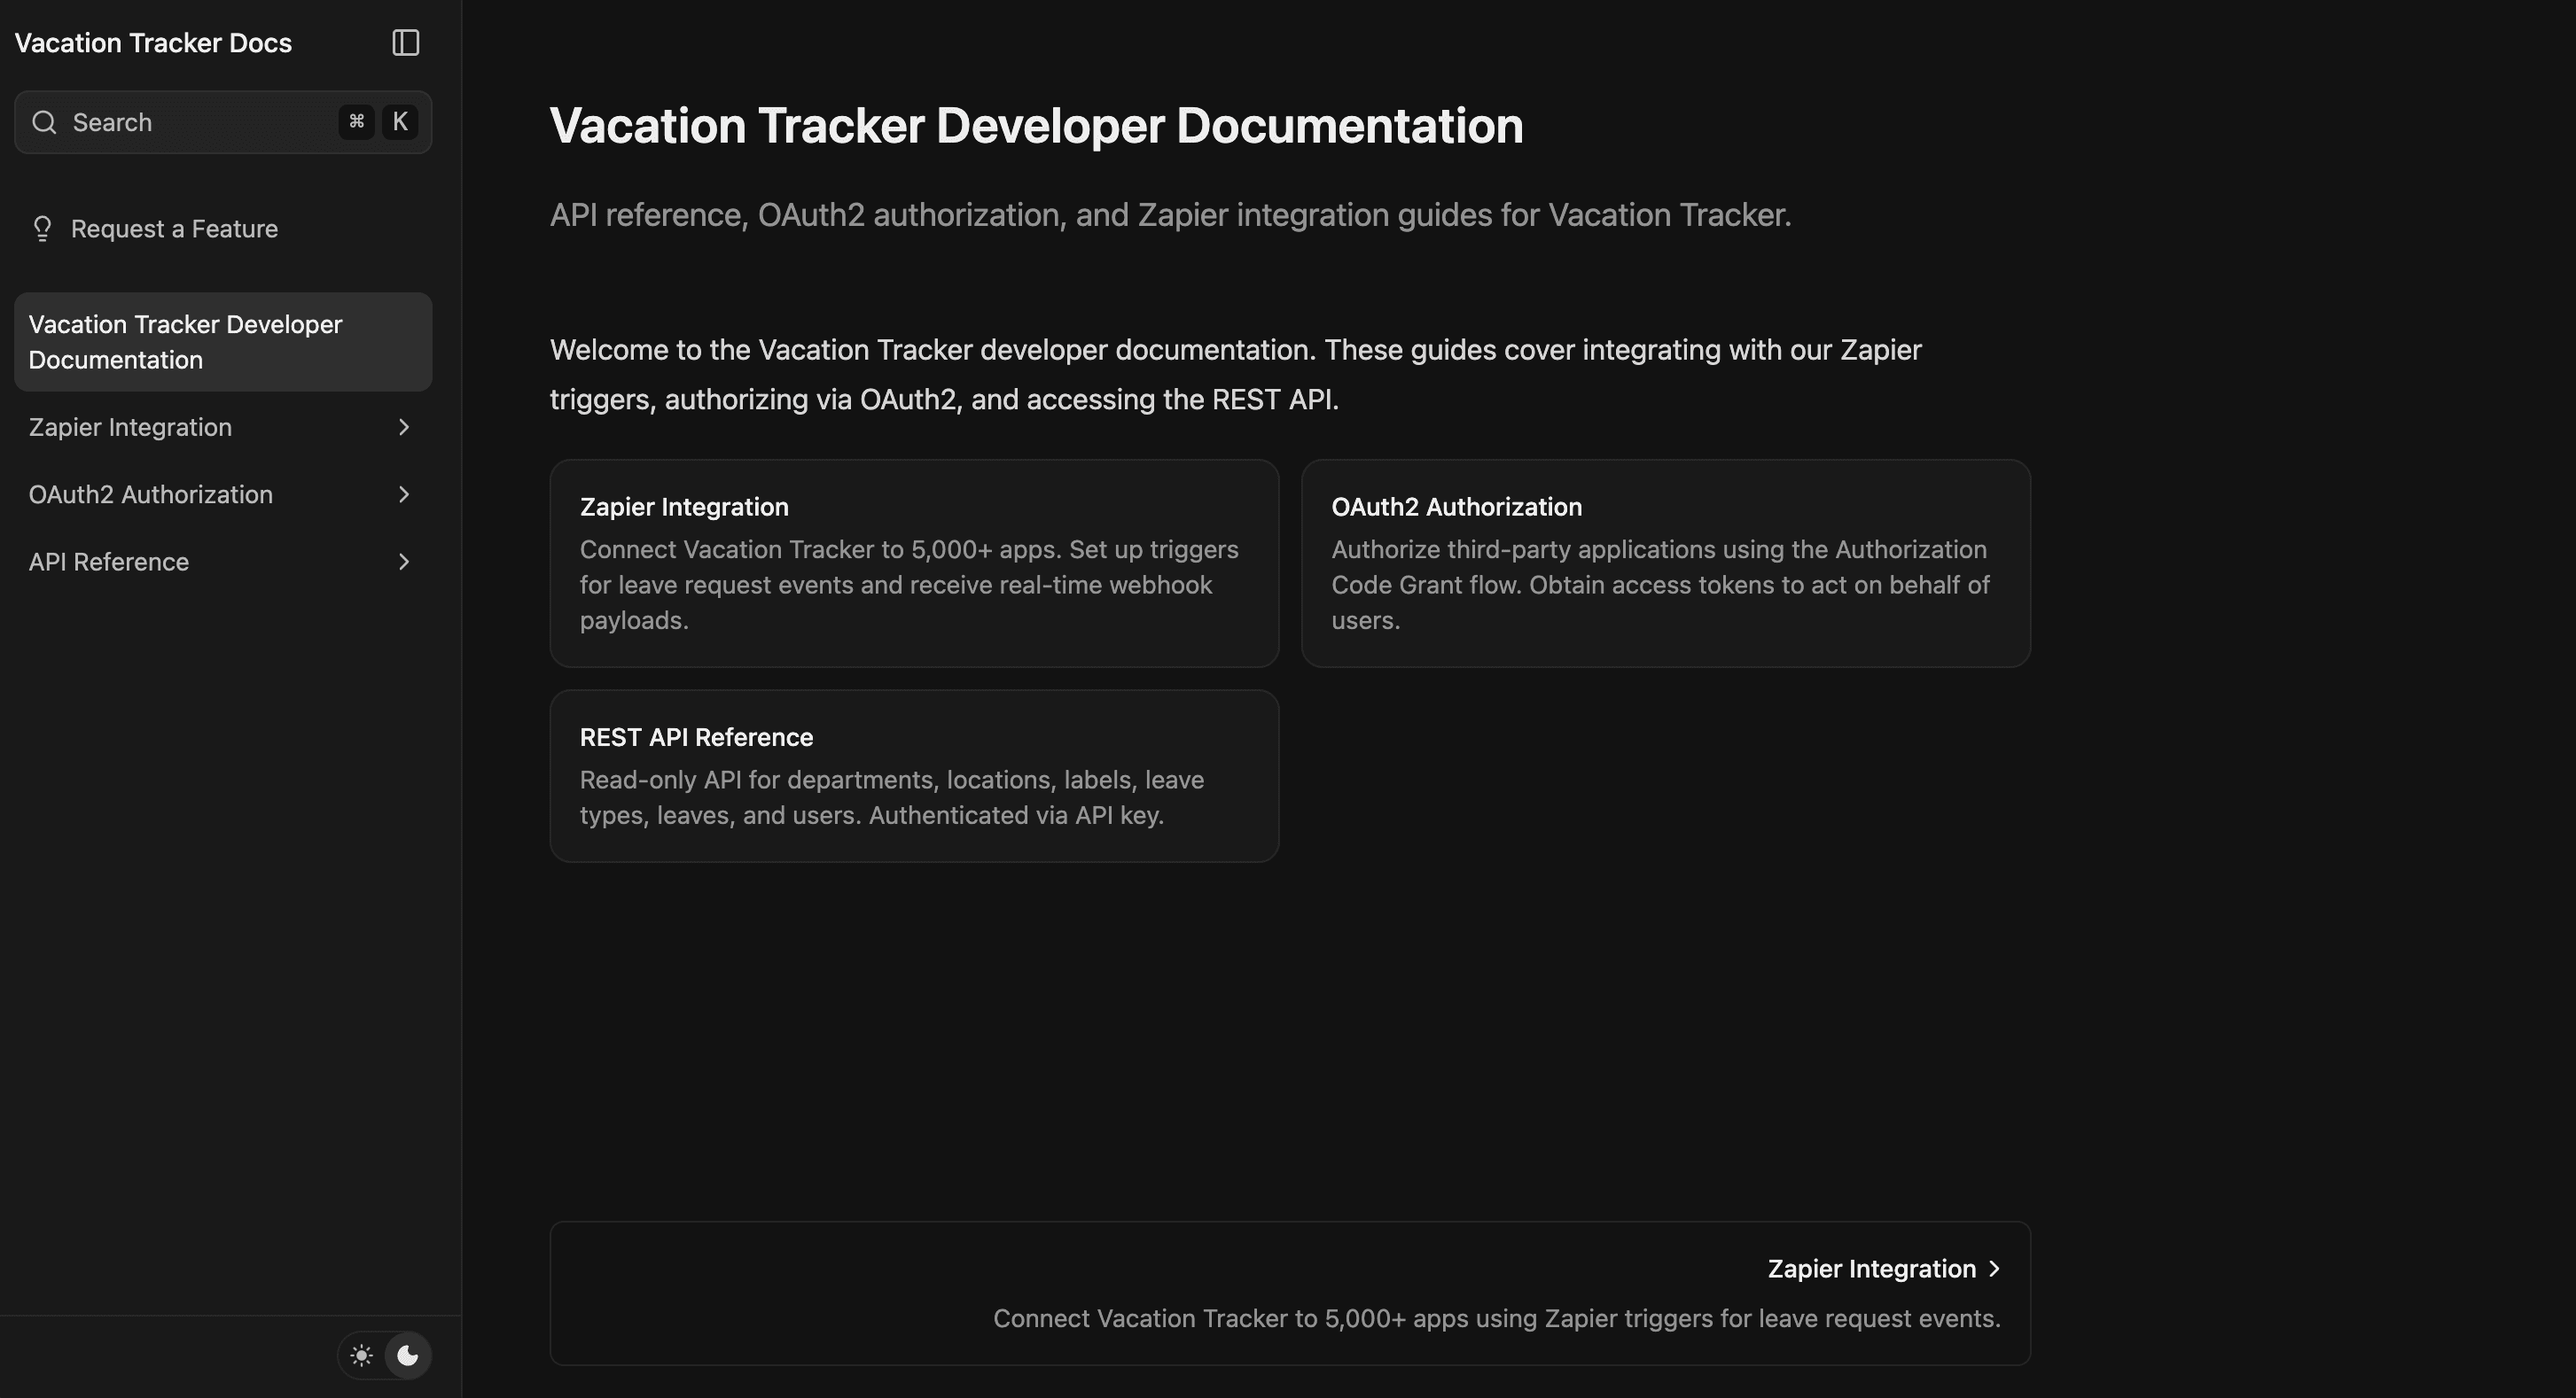Open the Zapier Integration card
This screenshot has width=2576, height=1398.
(x=913, y=562)
